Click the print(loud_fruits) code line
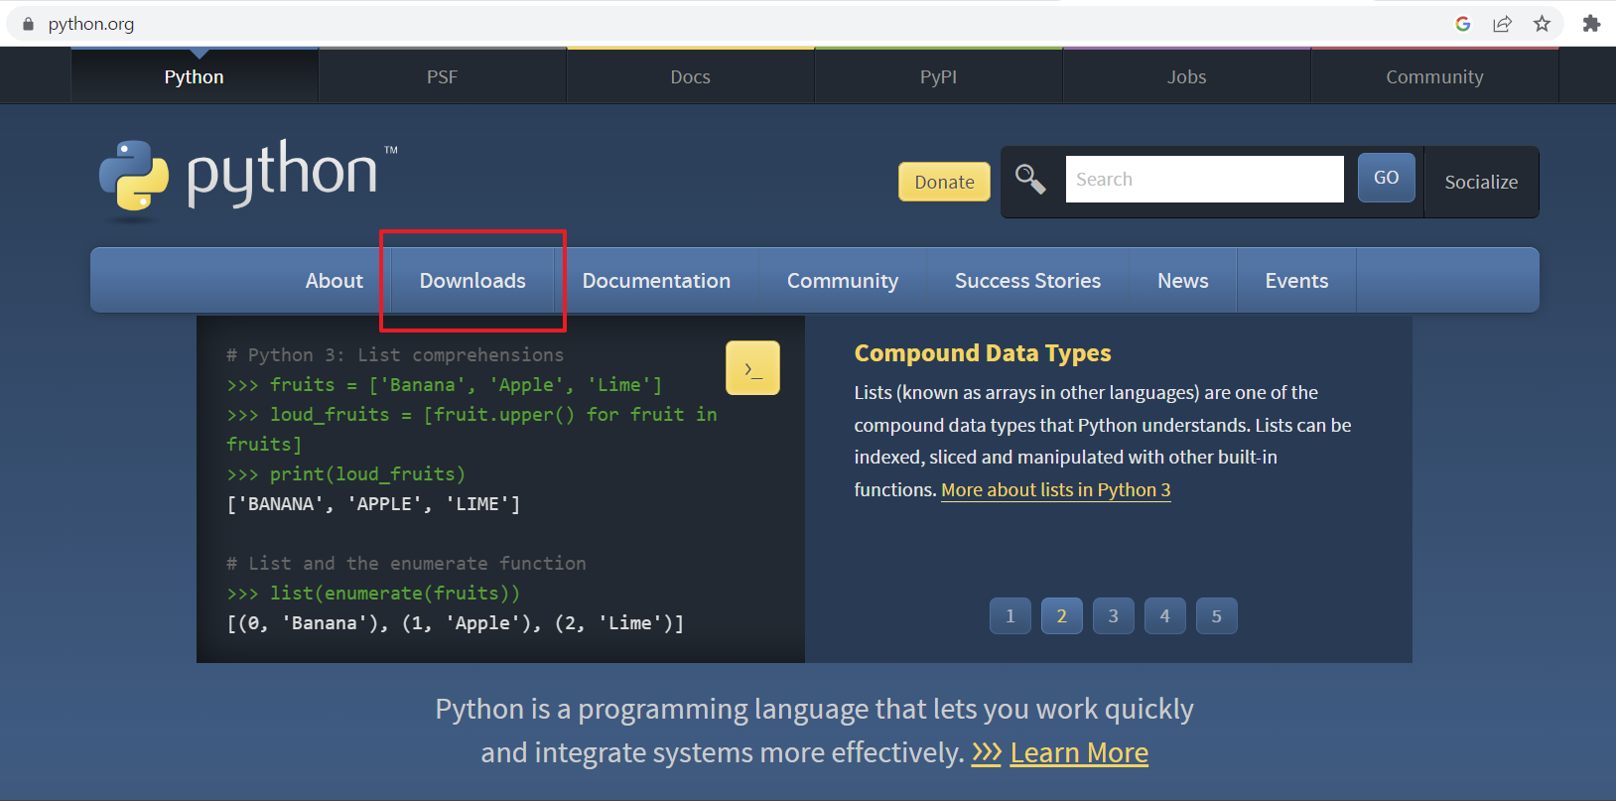 tap(345, 474)
